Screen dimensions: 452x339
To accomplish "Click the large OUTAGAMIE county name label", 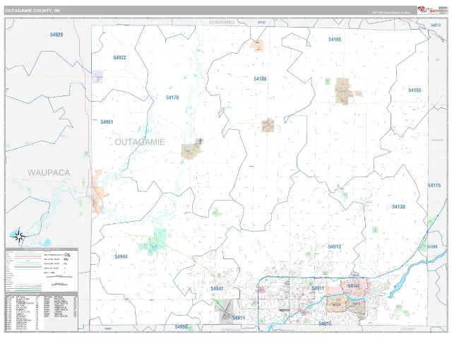I will pyautogui.click(x=140, y=142).
